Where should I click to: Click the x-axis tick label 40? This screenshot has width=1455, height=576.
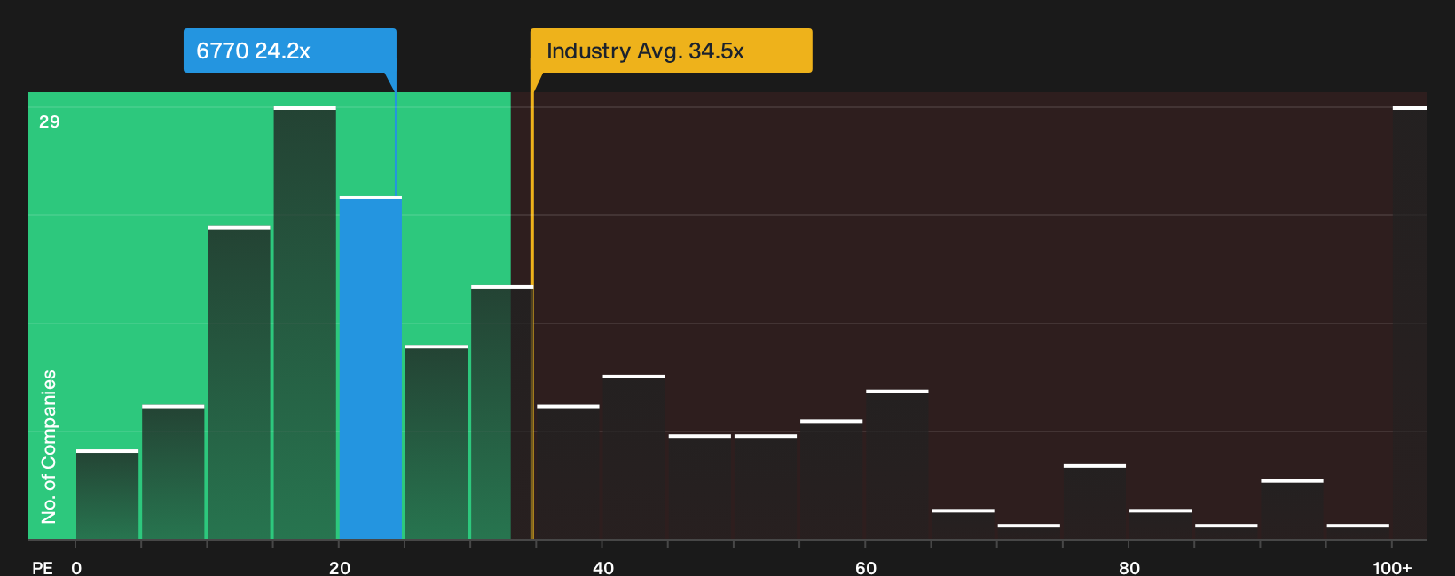pos(603,567)
